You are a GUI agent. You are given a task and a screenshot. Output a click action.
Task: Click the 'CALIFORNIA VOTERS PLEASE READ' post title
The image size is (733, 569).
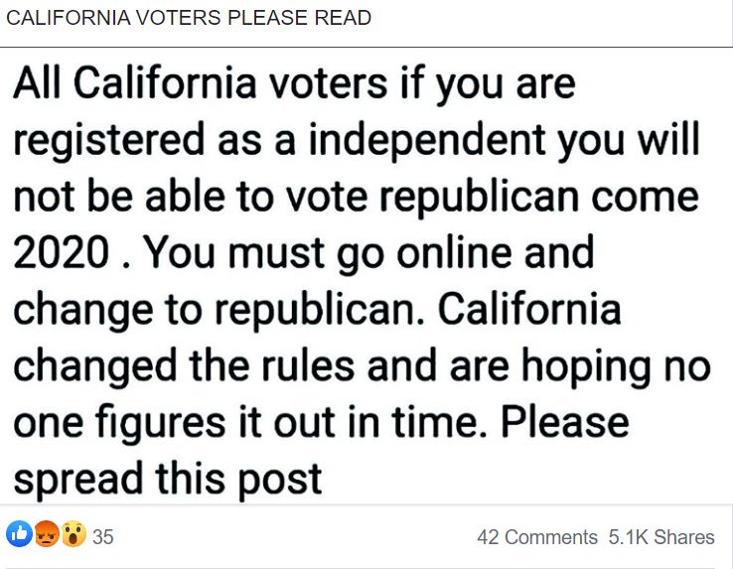(x=189, y=19)
